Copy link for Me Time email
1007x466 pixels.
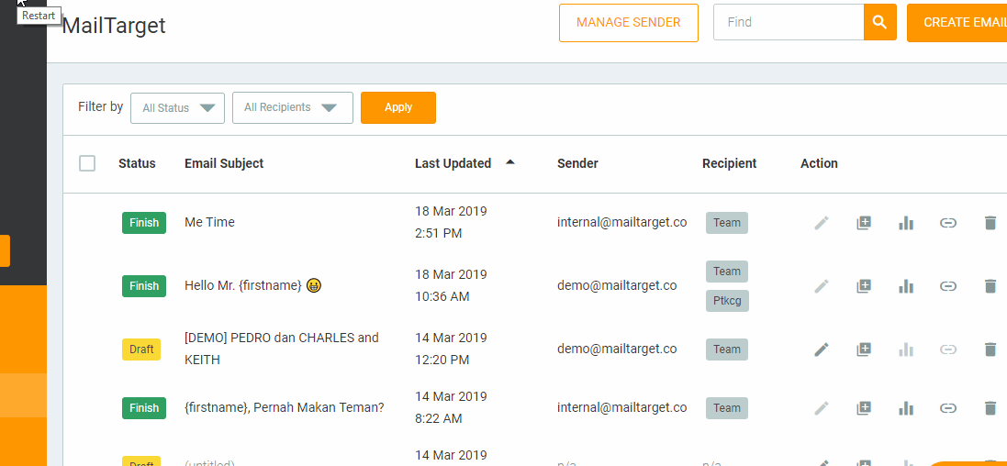click(948, 223)
